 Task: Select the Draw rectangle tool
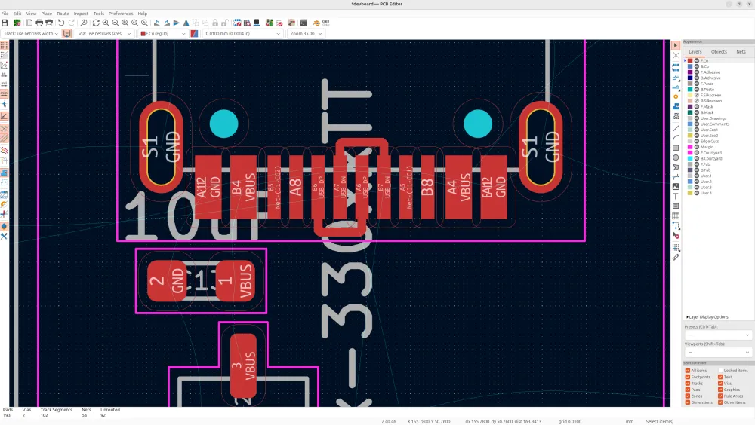[x=676, y=148]
